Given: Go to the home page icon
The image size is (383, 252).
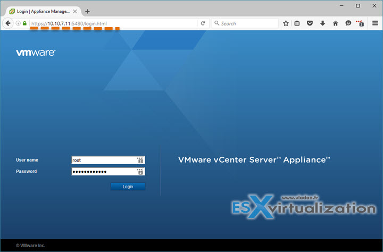Looking at the screenshot, I should (x=335, y=23).
